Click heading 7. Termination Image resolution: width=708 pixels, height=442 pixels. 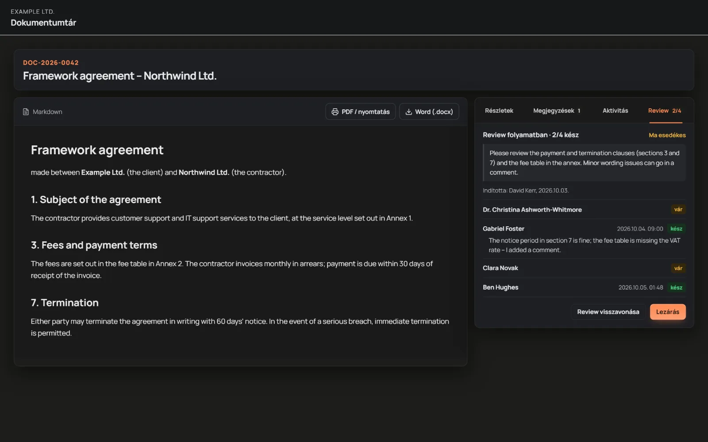click(65, 303)
